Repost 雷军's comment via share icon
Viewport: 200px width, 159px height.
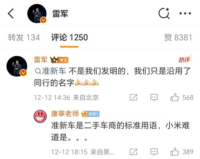coord(133,97)
